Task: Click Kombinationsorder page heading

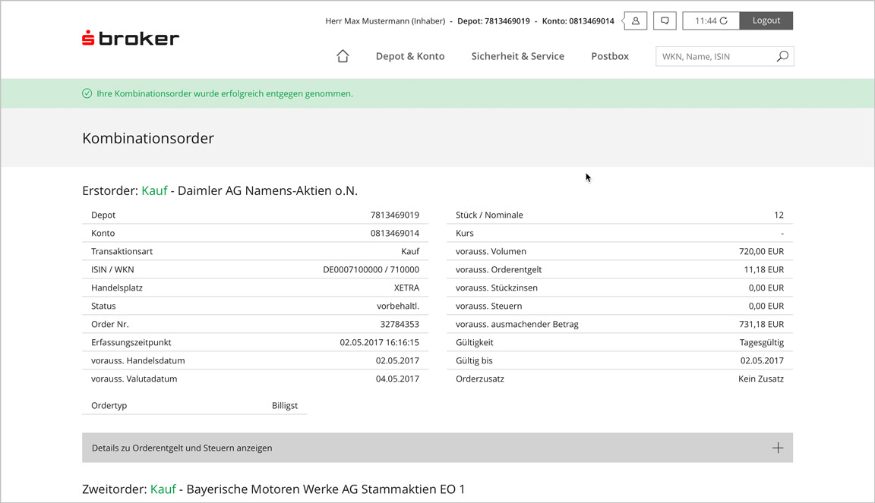Action: [148, 138]
